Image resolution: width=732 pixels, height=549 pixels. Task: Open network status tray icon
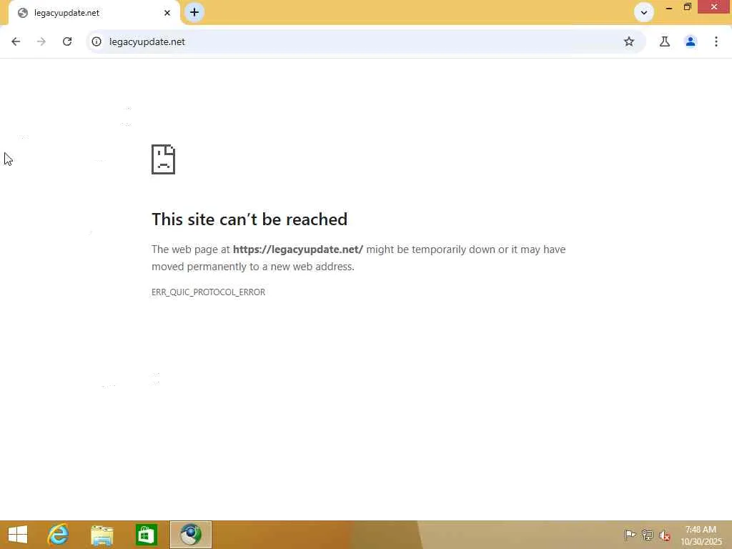coord(647,535)
